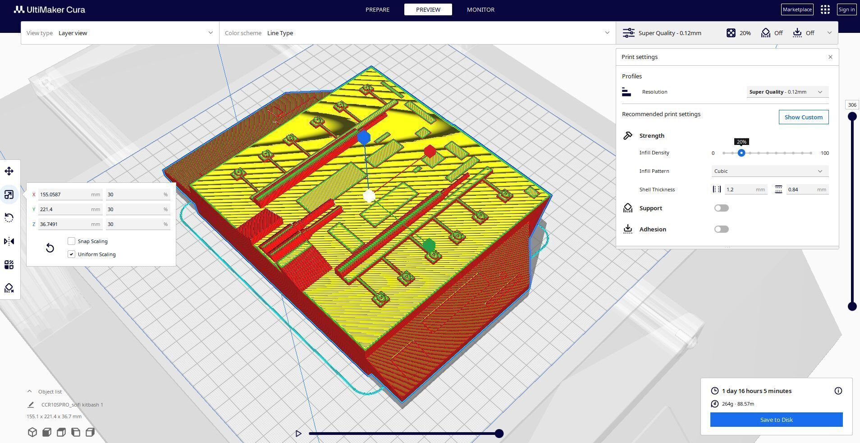The image size is (860, 443).
Task: Click the clock print-time icon
Action: coord(715,391)
